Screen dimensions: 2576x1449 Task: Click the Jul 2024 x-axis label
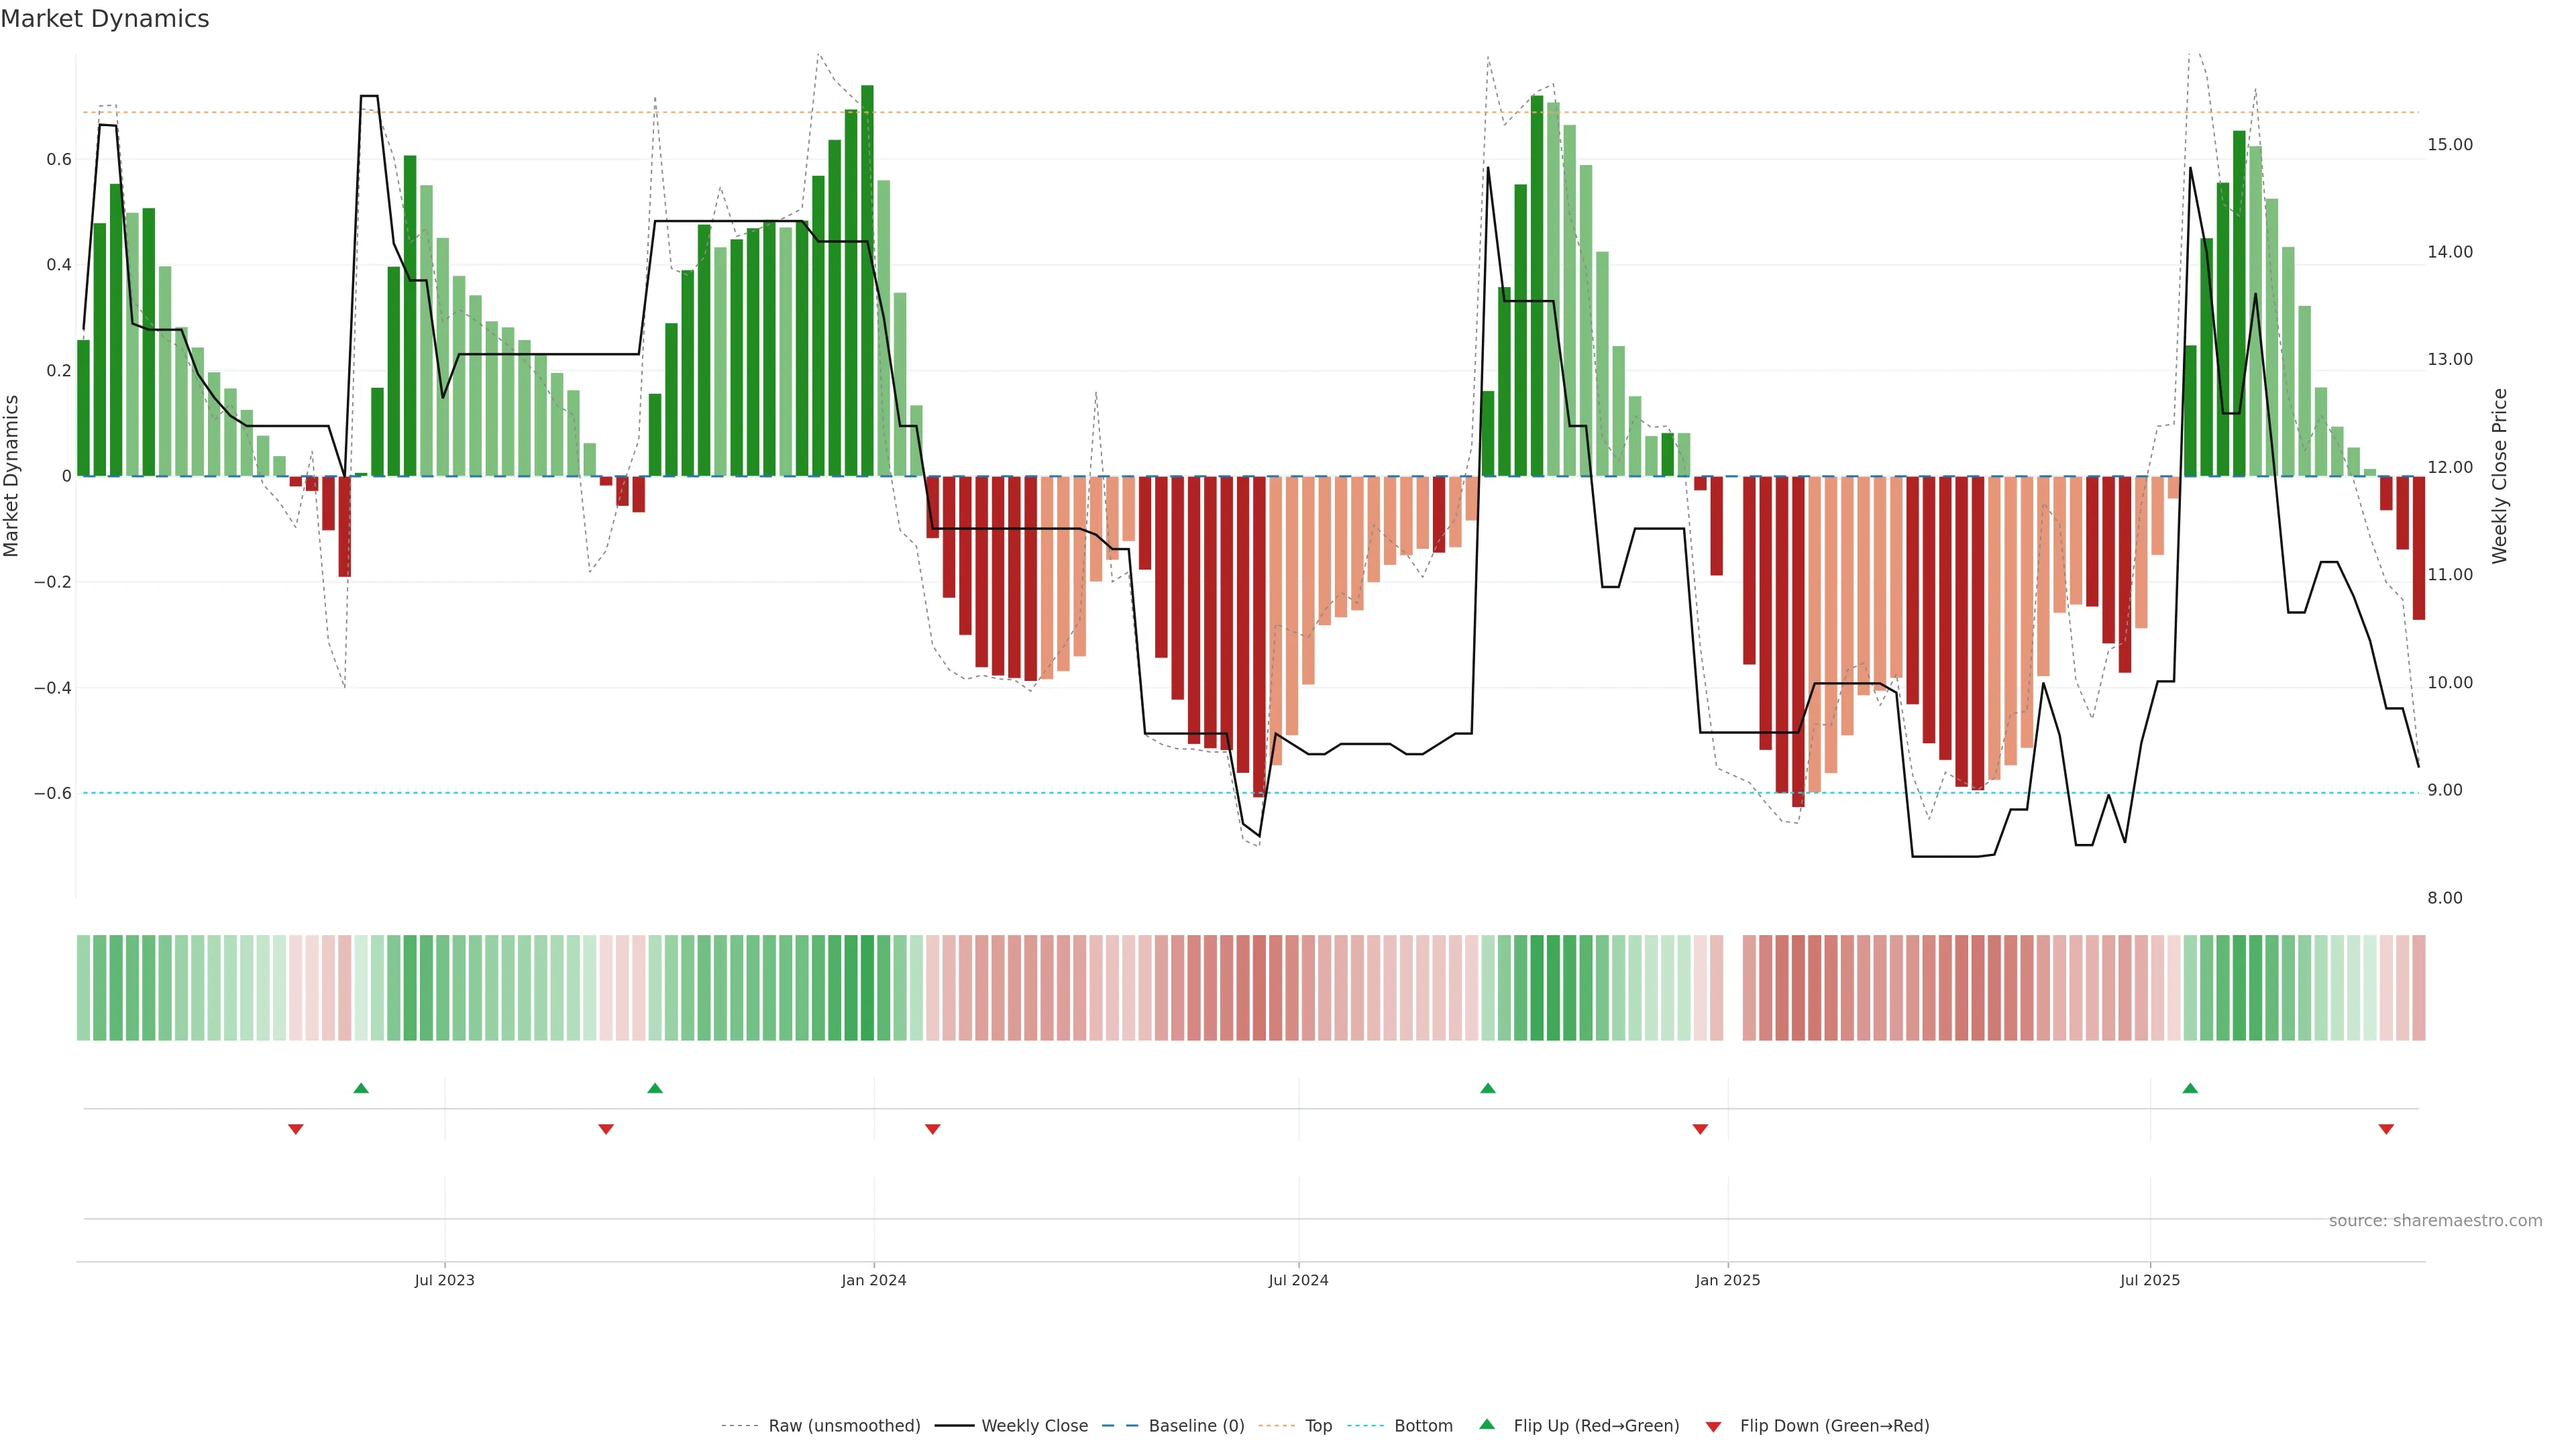(x=1298, y=1280)
